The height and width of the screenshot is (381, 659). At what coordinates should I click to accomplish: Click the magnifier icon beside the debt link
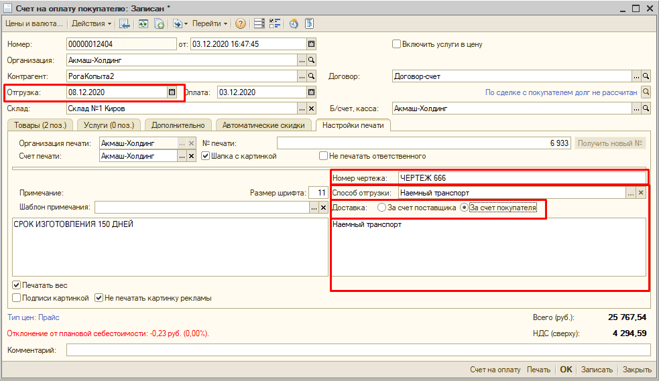[x=646, y=92]
